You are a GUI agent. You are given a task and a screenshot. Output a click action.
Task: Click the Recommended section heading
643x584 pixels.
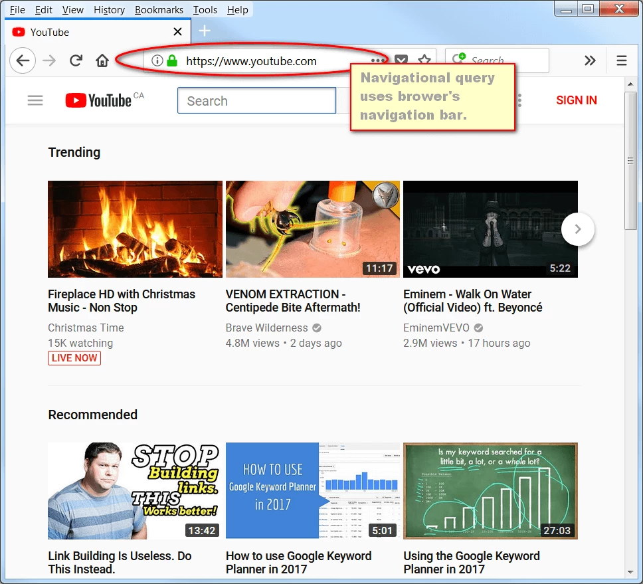coord(93,415)
